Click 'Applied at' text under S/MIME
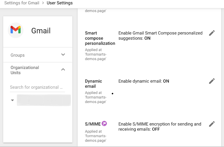 pyautogui.click(x=96, y=136)
